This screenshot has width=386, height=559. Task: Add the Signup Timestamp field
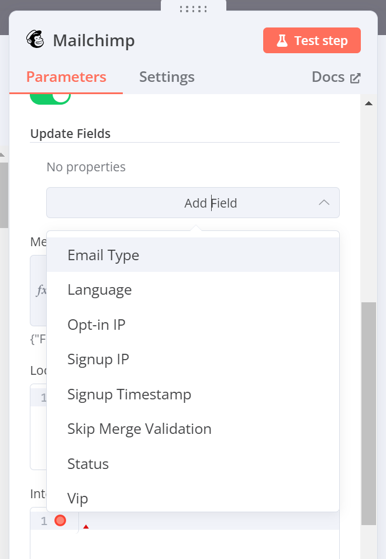coord(193,394)
